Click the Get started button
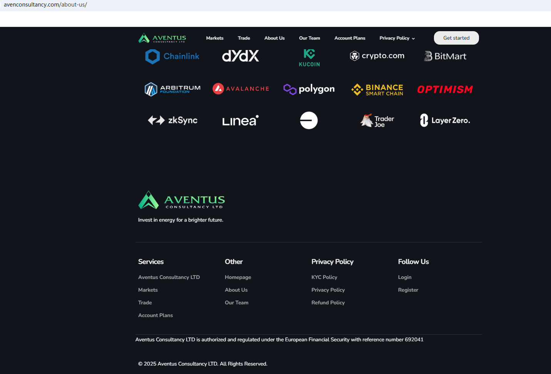This screenshot has width=551, height=374. point(456,38)
